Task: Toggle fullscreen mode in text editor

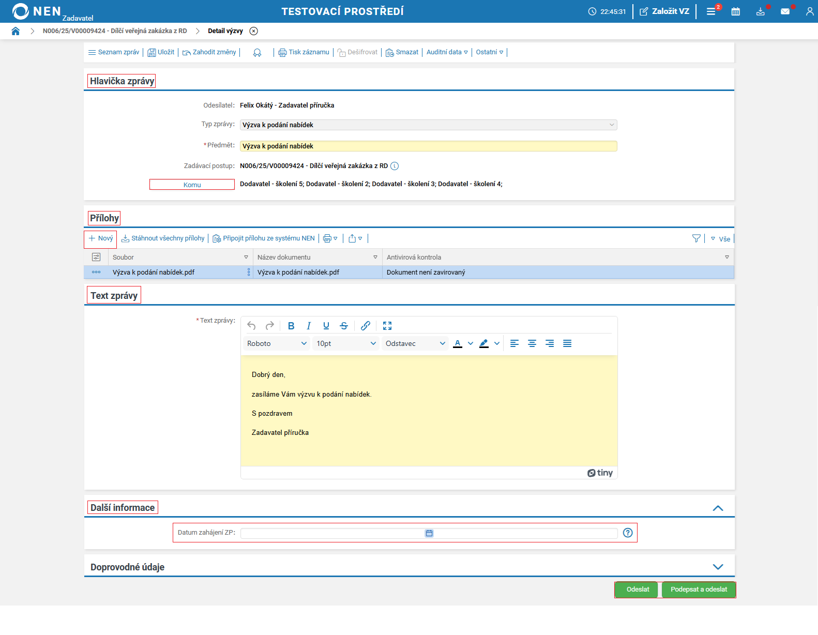Action: click(387, 326)
